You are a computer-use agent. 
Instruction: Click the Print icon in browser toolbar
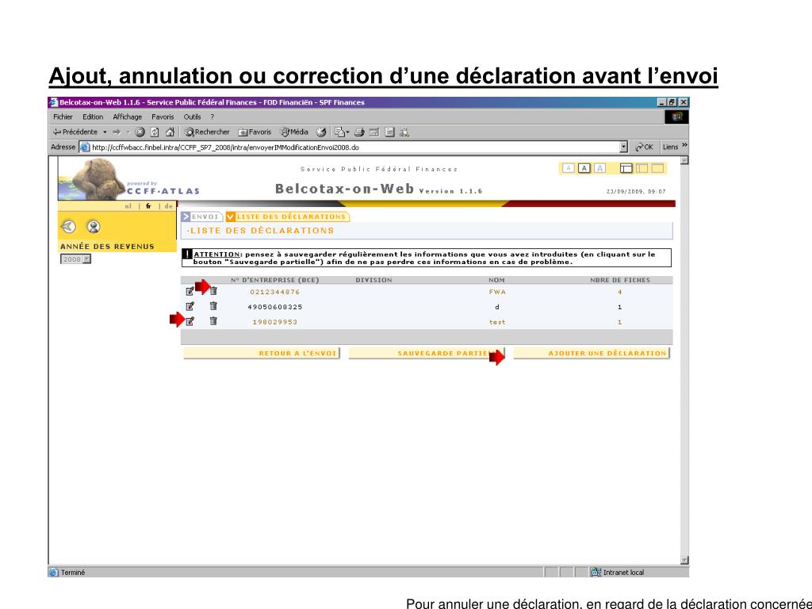point(359,132)
